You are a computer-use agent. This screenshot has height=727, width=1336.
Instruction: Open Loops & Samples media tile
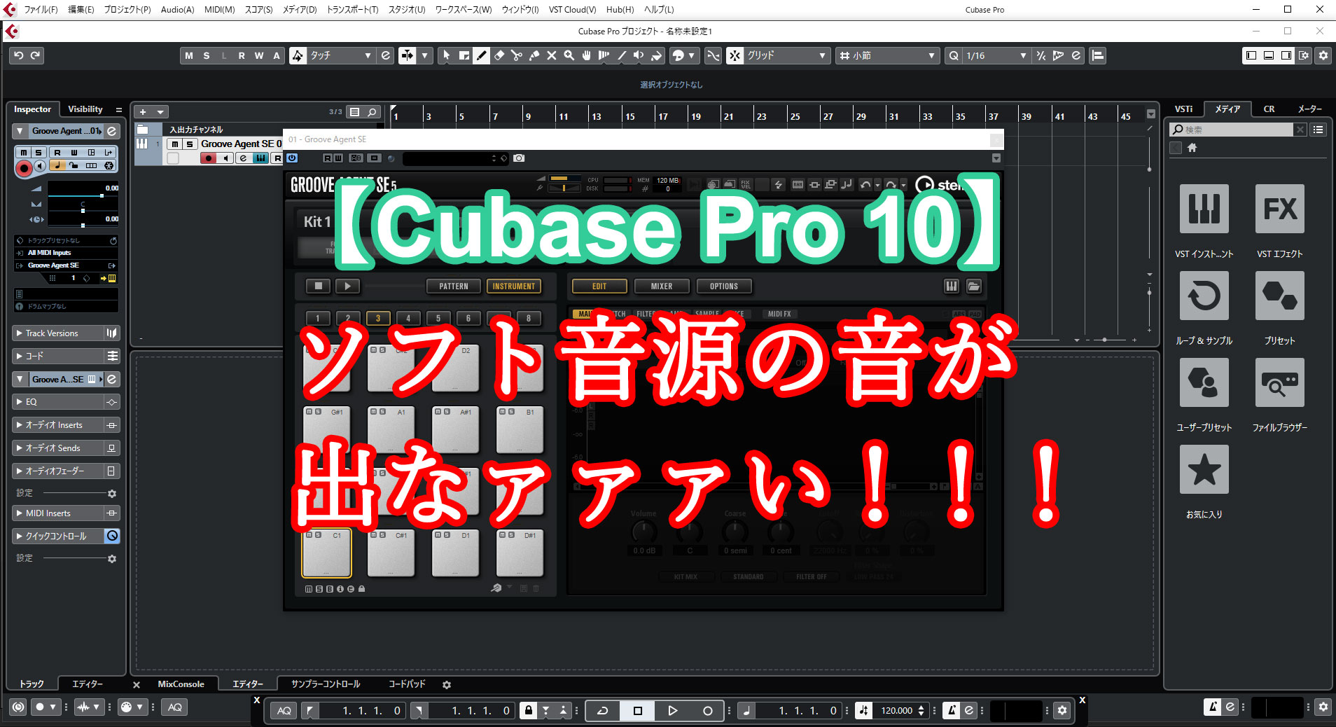[x=1204, y=296]
